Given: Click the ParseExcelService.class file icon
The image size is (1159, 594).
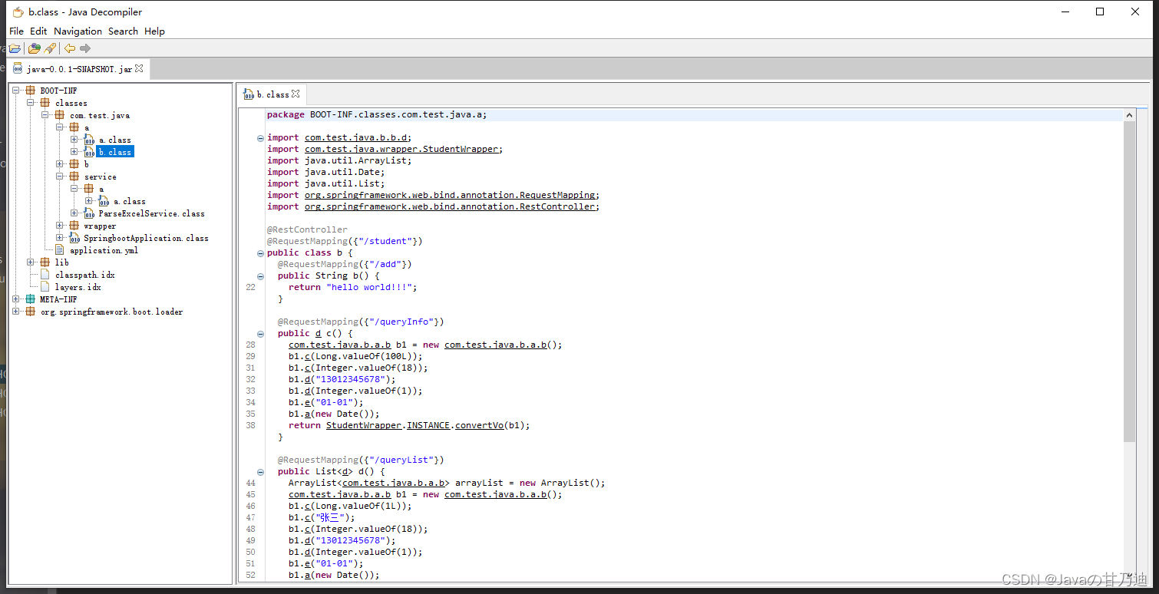Looking at the screenshot, I should point(89,213).
